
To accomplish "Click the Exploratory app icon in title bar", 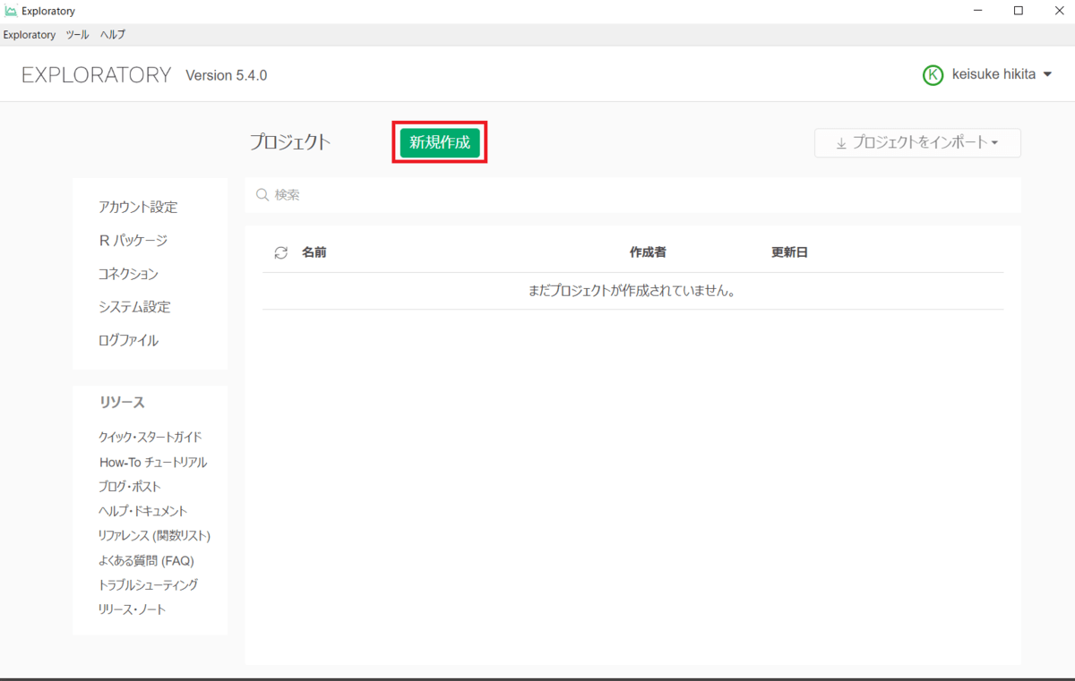I will coord(11,11).
